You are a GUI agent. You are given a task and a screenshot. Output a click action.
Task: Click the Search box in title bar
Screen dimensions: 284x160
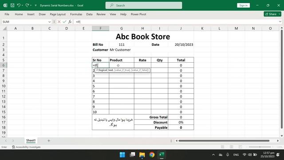coord(144,5)
